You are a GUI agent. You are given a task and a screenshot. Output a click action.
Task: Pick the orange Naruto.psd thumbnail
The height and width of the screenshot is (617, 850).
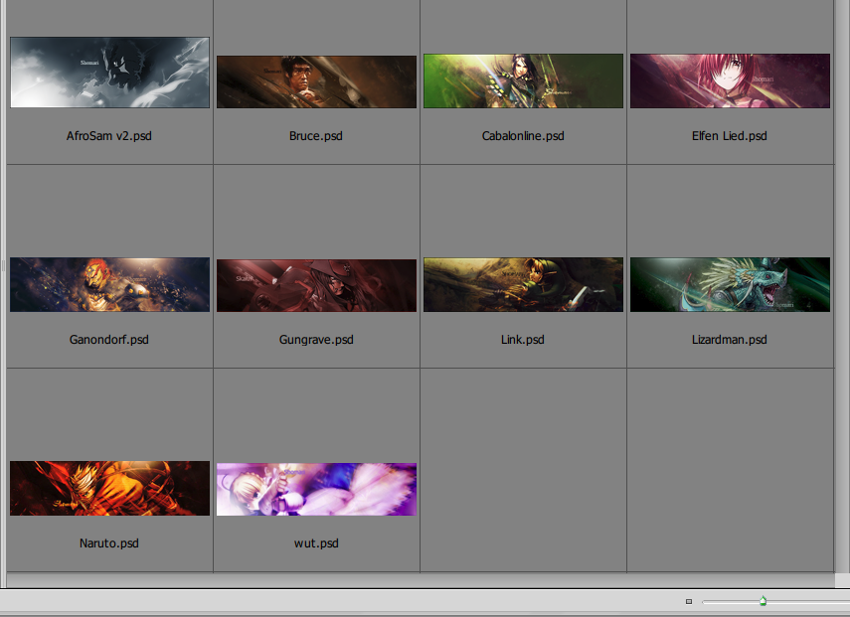(109, 488)
